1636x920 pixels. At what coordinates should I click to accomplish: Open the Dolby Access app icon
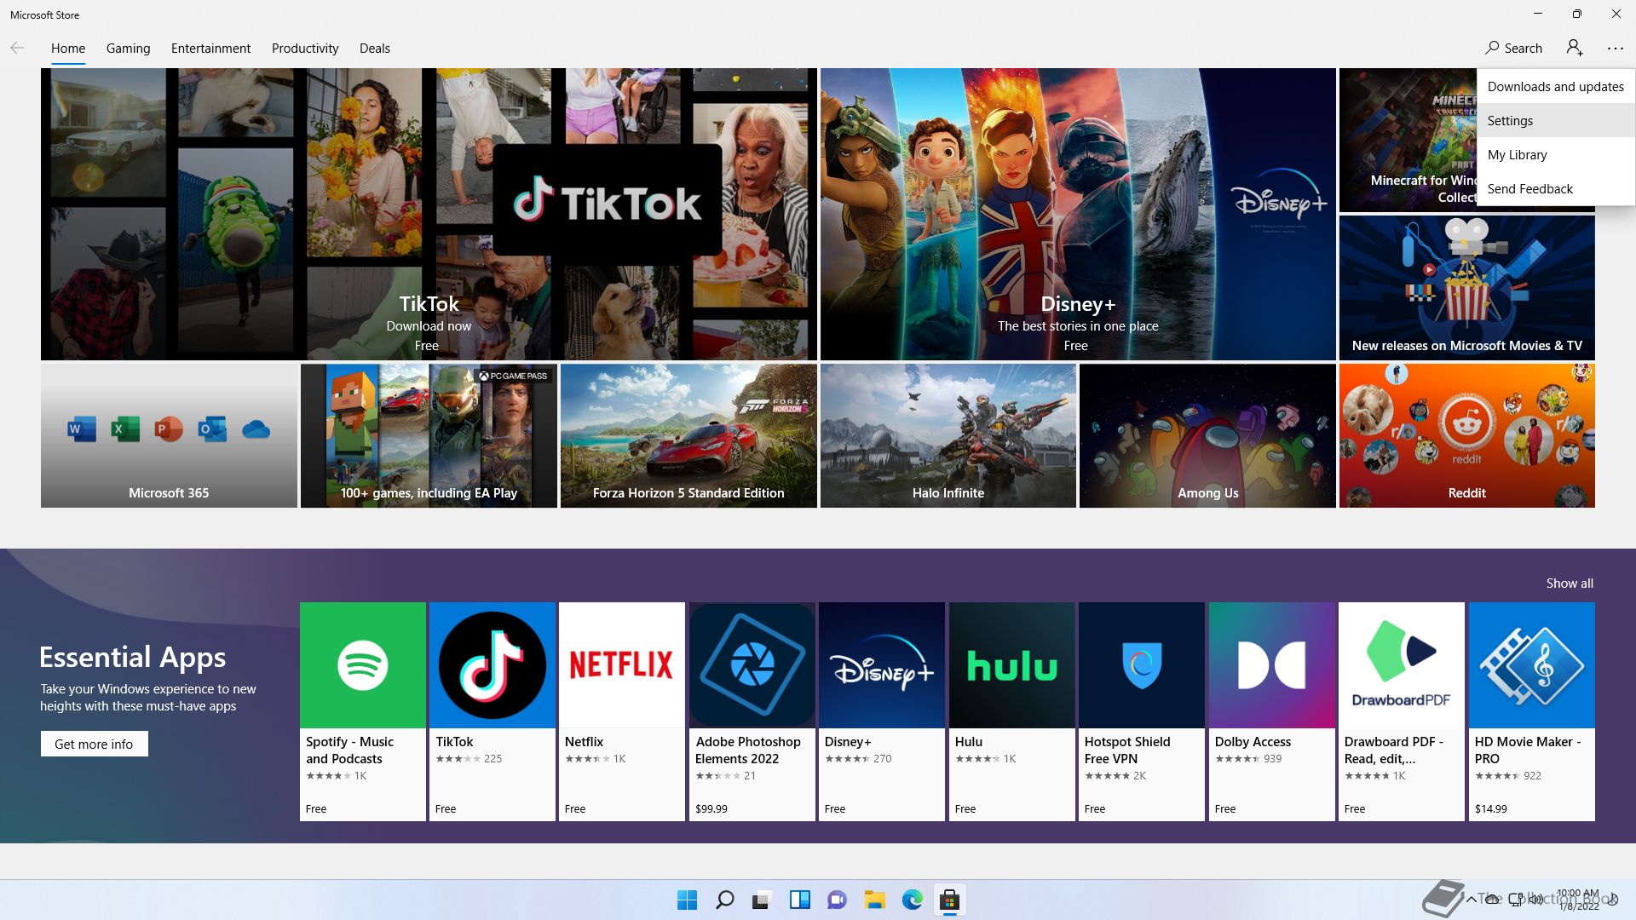1271,664
